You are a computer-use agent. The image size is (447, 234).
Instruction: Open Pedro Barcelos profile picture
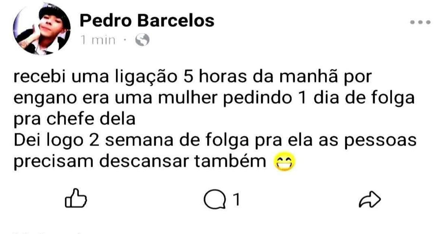click(x=42, y=30)
